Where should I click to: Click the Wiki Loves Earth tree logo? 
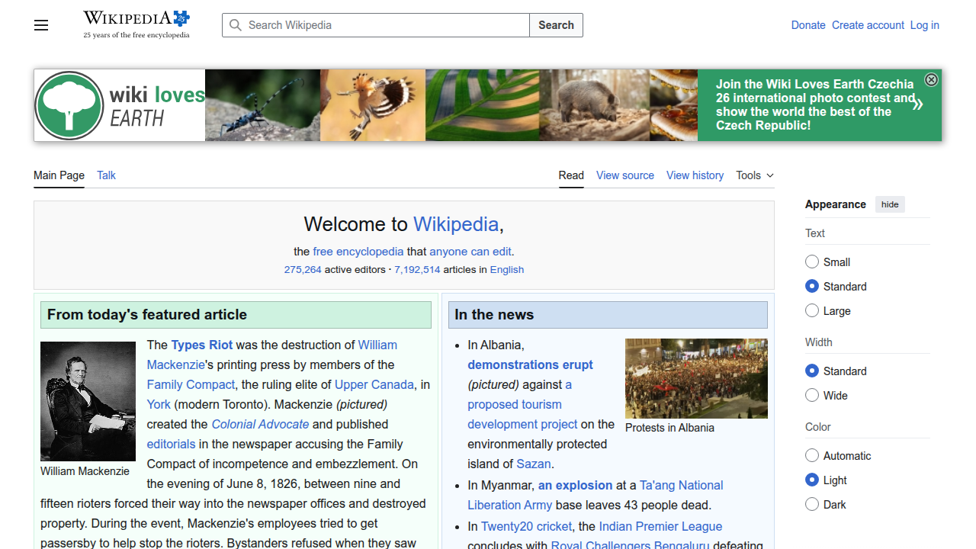point(69,105)
